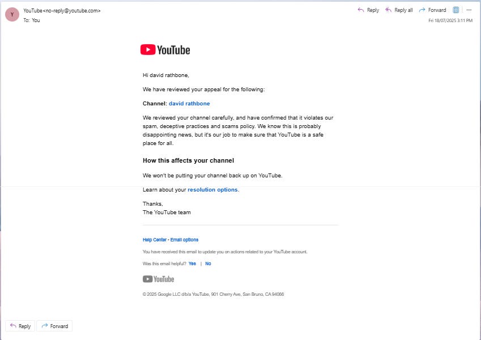Viewport: 481px width, 340px height.
Task: Click the Google LLC copyright address line
Action: (213, 294)
